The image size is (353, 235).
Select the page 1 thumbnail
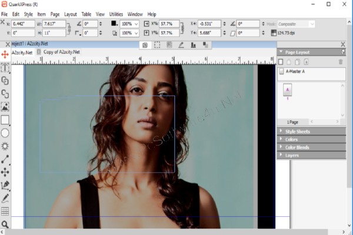click(287, 90)
